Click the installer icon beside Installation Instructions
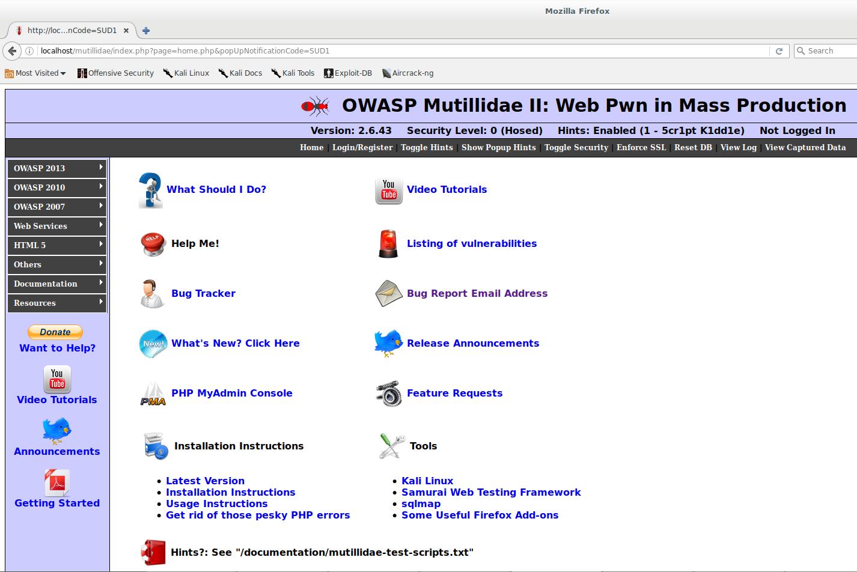Image resolution: width=857 pixels, height=572 pixels. (156, 446)
